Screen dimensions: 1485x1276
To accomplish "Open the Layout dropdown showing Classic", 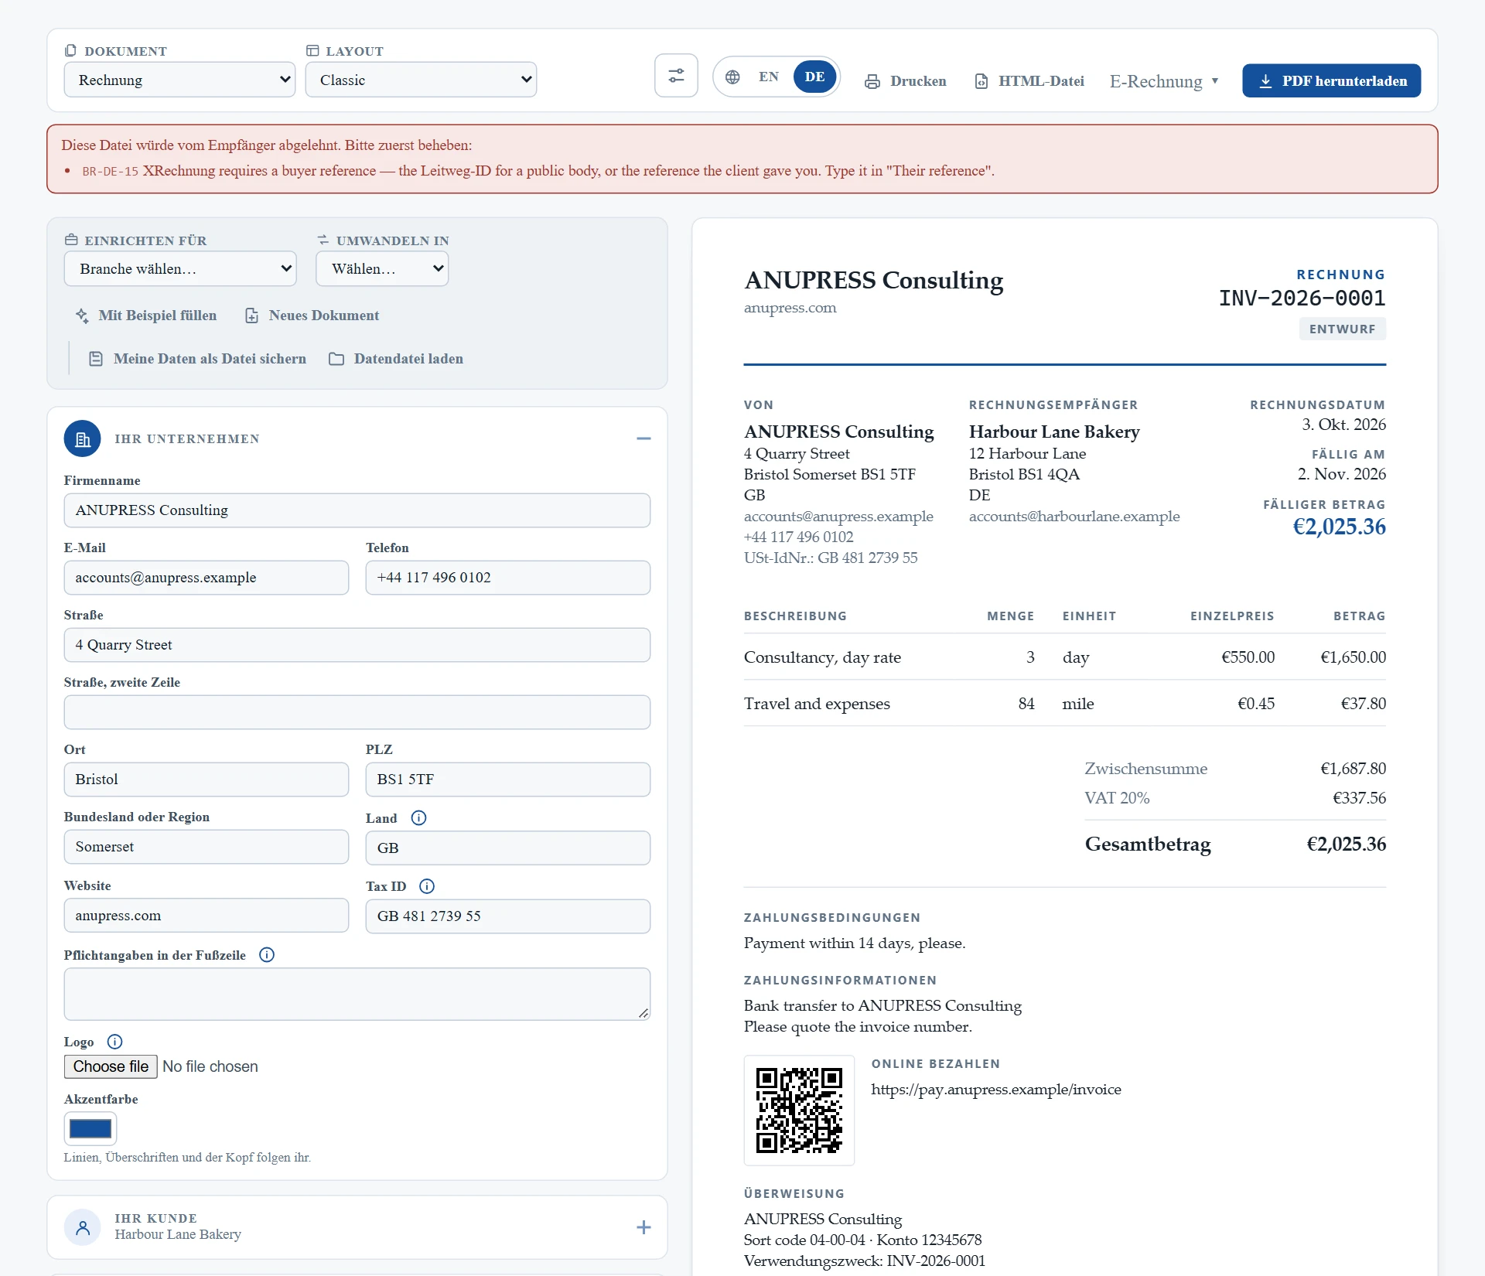I will pyautogui.click(x=421, y=80).
